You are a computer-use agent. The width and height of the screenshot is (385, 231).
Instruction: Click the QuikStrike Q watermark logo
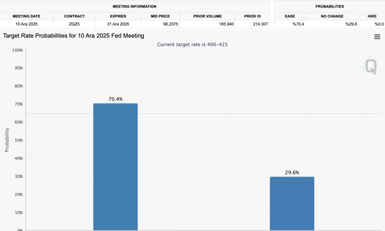pos(371,66)
